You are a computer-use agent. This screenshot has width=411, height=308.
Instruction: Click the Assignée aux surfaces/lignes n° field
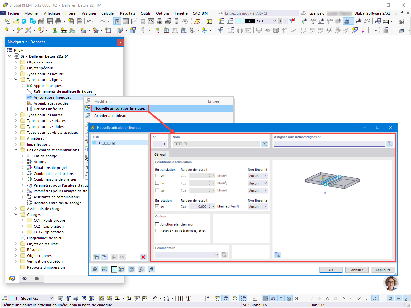[x=329, y=144]
